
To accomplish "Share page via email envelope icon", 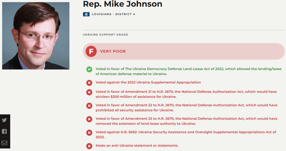I will pyautogui.click(x=4, y=143).
